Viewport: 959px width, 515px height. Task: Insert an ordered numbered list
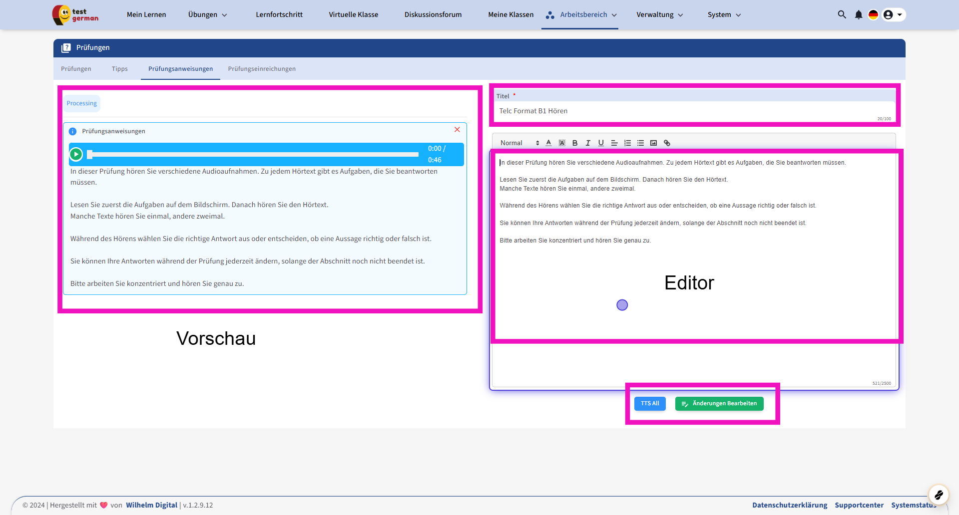tap(627, 143)
